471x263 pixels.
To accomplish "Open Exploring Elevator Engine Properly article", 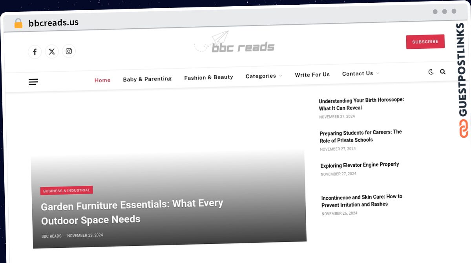I will 360,165.
